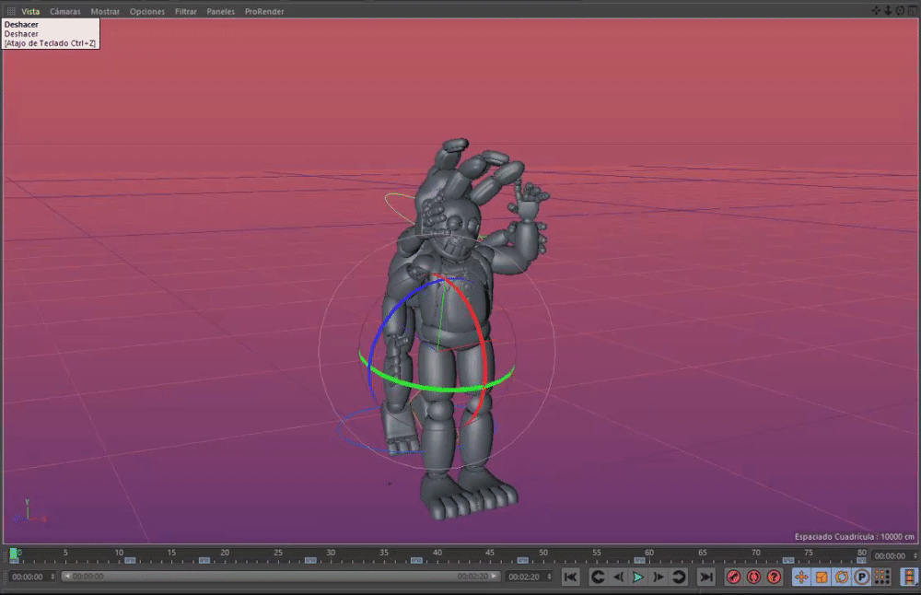Click the go to start of animation button
Screen dimensions: 921x595
(x=571, y=577)
